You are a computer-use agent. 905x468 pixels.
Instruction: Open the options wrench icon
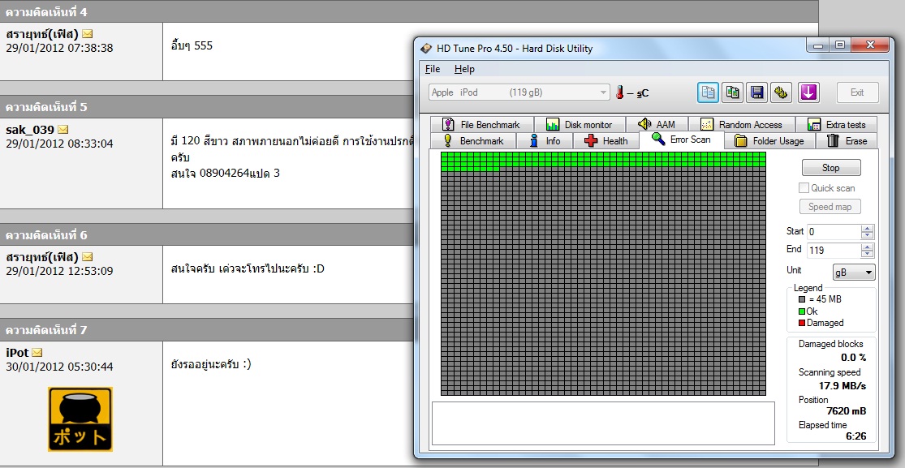coord(781,92)
